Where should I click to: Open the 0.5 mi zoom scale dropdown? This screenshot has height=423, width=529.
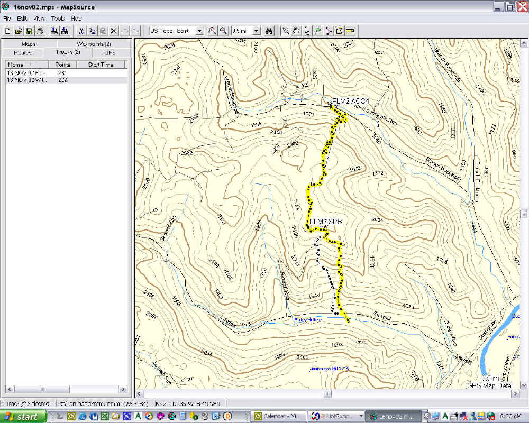(257, 31)
